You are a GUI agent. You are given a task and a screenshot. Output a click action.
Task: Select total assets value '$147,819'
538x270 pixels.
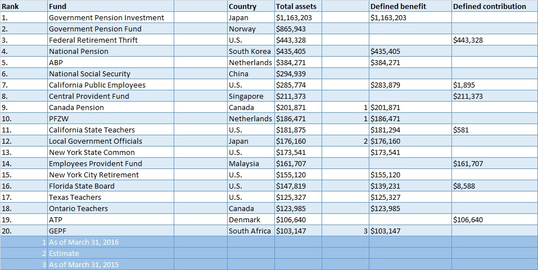click(298, 186)
